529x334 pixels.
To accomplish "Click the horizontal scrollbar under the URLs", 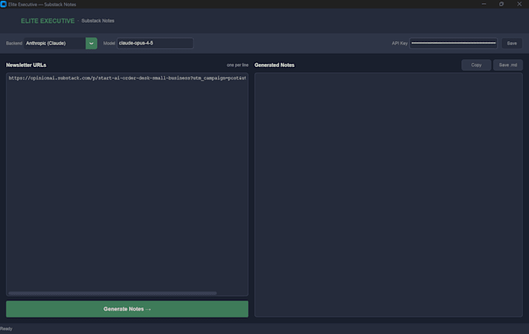I will [112, 294].
